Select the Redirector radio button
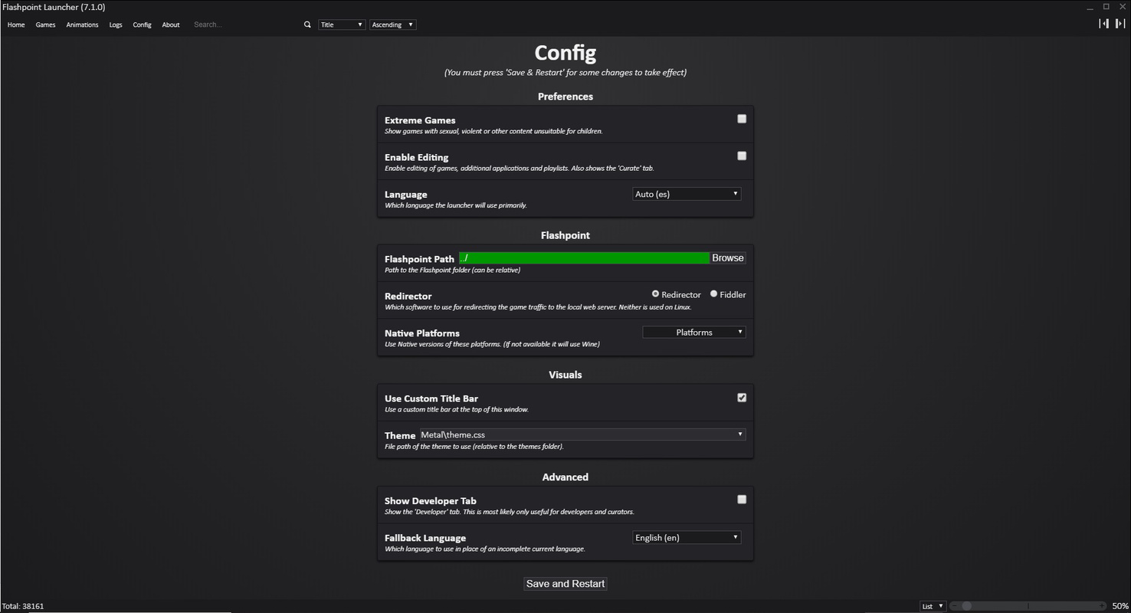 (x=655, y=294)
